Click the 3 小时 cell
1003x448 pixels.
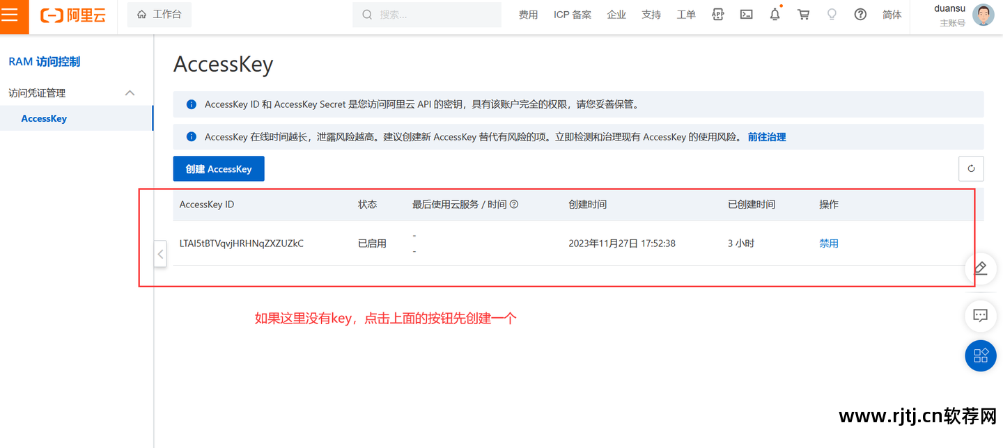click(x=741, y=243)
